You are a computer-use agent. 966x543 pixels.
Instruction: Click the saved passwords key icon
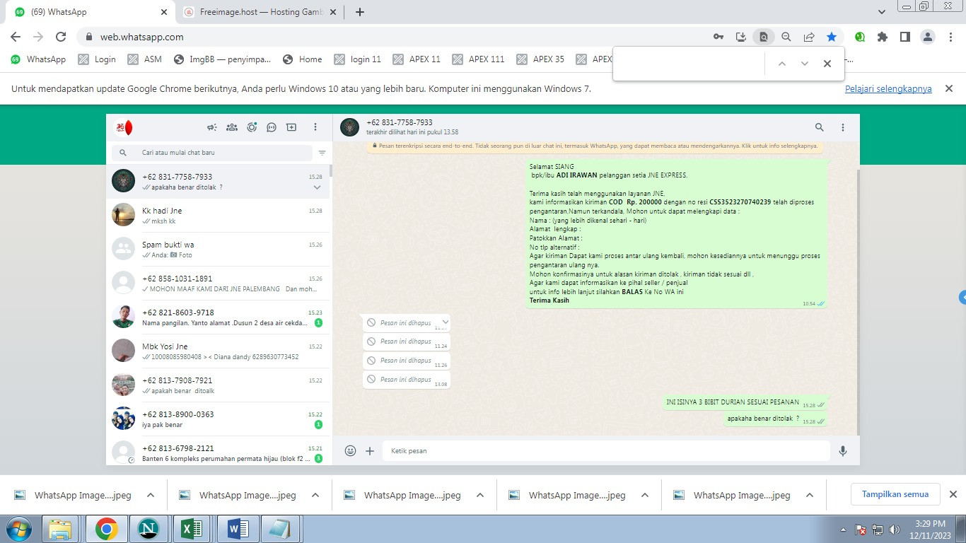(718, 37)
